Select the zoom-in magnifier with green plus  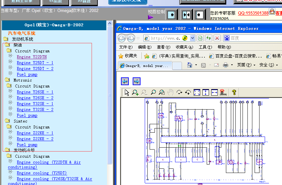pos(135,92)
